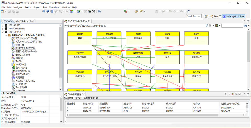251x128 pixels.
Task: Click the 全てのオブジェクト item icon
Action: tap(13, 55)
